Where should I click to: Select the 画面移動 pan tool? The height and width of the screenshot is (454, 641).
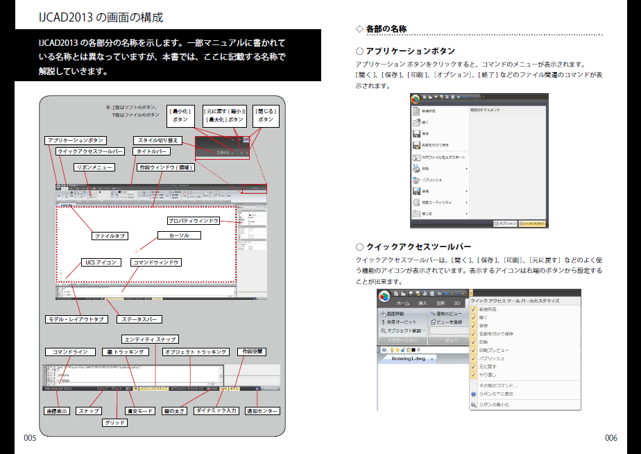[393, 314]
